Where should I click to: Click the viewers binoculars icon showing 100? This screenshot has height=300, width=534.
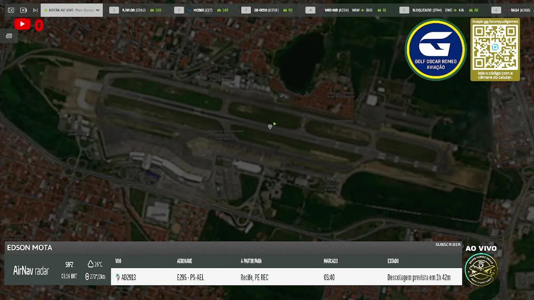coord(219,10)
